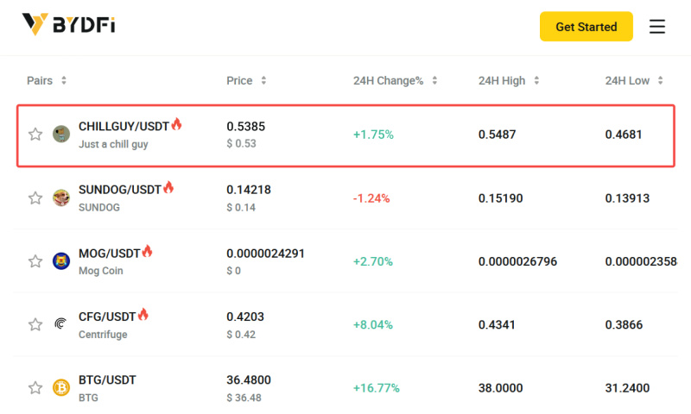Star the MOG/USDT pair
Viewport: 691px width, 414px height.
pos(35,260)
